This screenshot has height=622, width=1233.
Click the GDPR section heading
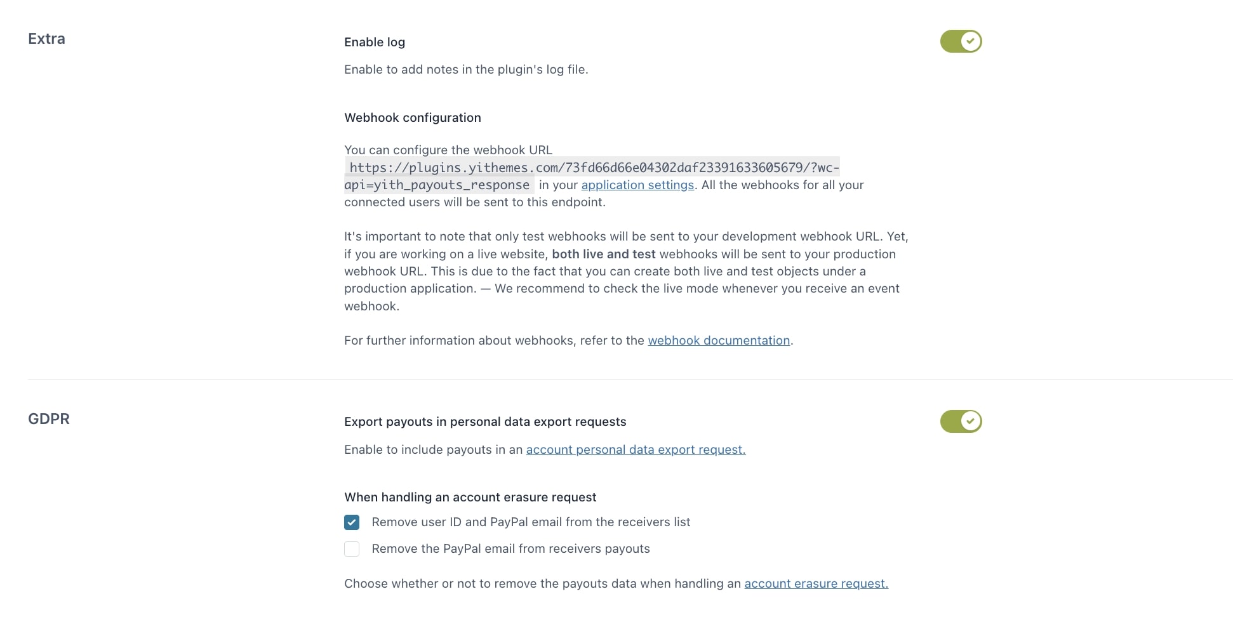(x=49, y=419)
